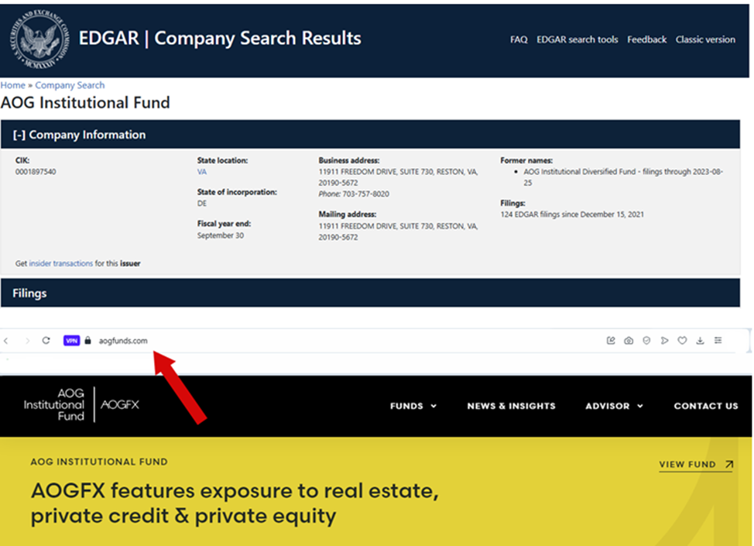Screen dimensions: 754x546
Task: Click the AOGFX features exposure headline
Action: 235,503
